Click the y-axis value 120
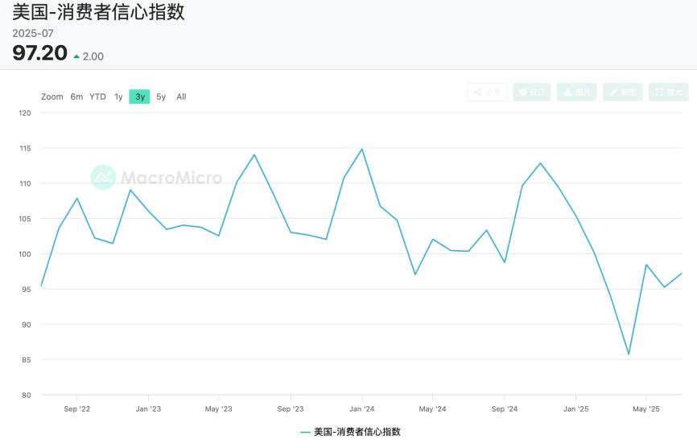Screen dimensions: 697x448 25,113
